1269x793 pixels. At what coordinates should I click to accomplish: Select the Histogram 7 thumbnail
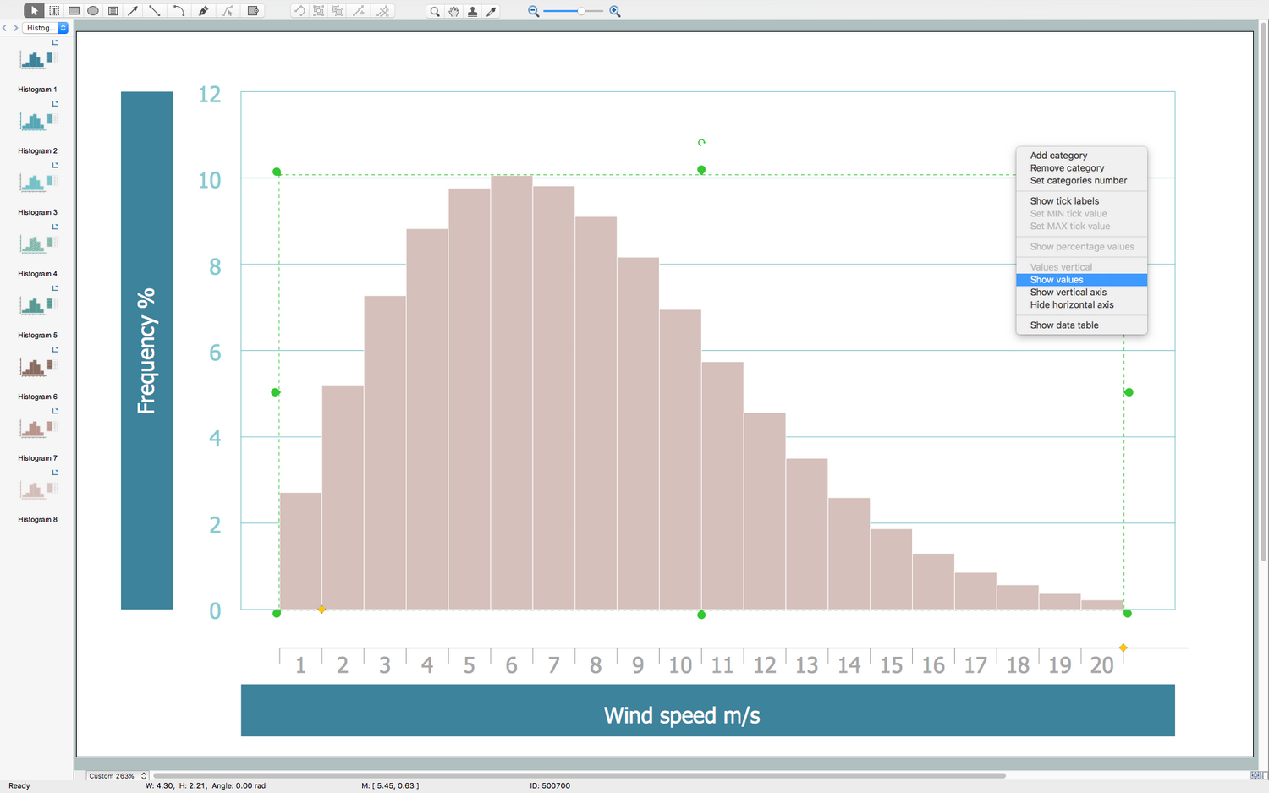37,429
